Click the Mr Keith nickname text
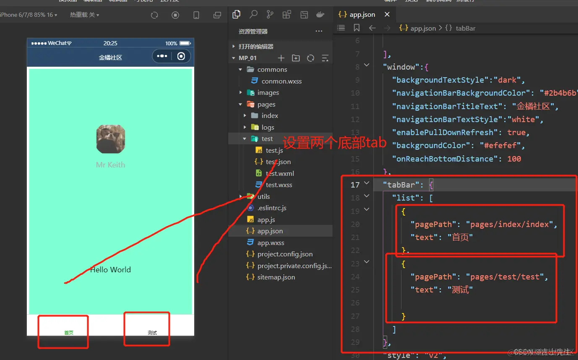The height and width of the screenshot is (360, 578). tap(110, 165)
